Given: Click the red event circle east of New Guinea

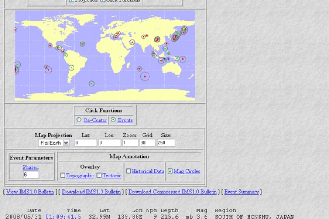Looking at the screenshot, I should [183, 59].
